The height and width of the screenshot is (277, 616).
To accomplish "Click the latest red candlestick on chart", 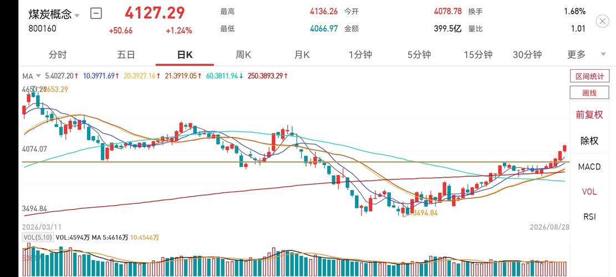I will click(564, 148).
